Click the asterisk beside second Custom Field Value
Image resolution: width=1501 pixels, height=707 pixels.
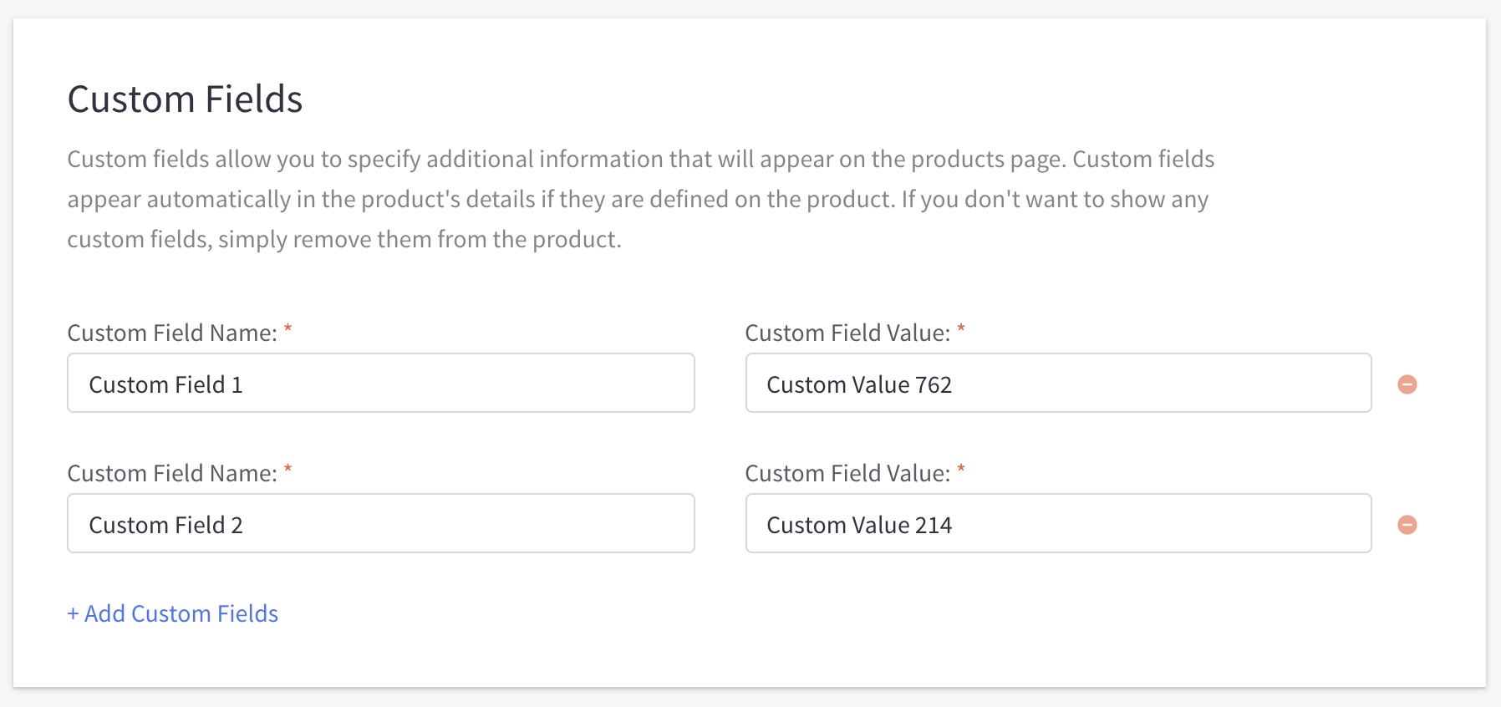[961, 470]
